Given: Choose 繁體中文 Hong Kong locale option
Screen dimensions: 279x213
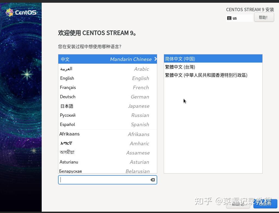Looking at the screenshot, I should pyautogui.click(x=206, y=75).
